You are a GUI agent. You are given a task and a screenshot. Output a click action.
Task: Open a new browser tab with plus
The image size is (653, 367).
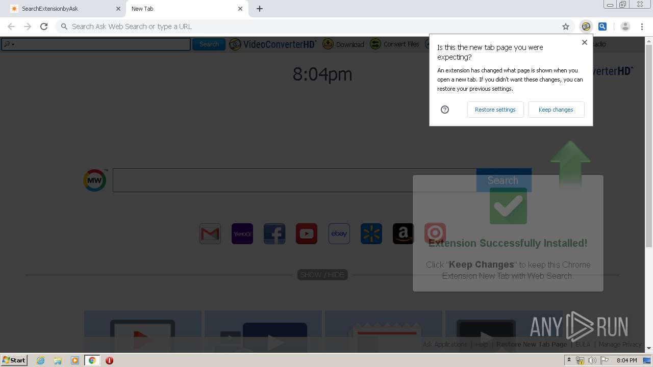click(x=260, y=9)
